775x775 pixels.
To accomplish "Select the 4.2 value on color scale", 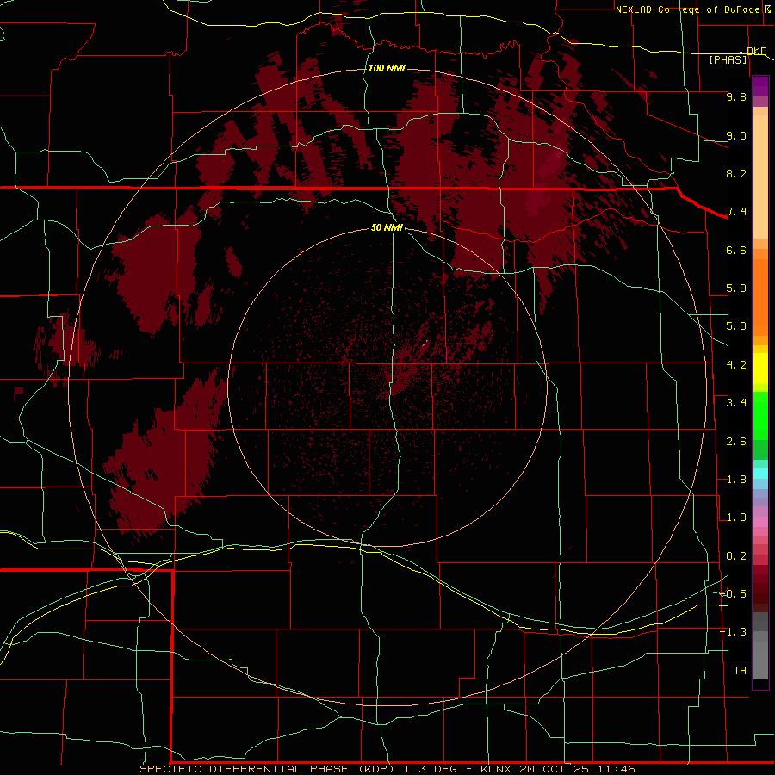I will click(736, 365).
